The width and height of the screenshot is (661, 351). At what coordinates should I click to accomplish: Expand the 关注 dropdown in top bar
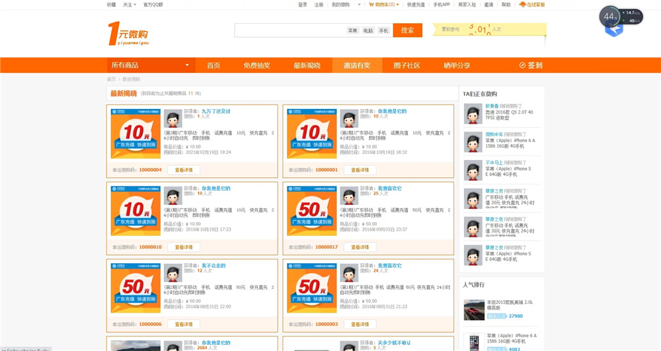129,5
